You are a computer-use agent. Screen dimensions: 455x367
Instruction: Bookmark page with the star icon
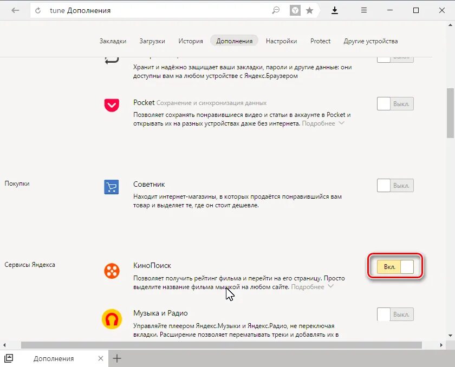point(310,11)
